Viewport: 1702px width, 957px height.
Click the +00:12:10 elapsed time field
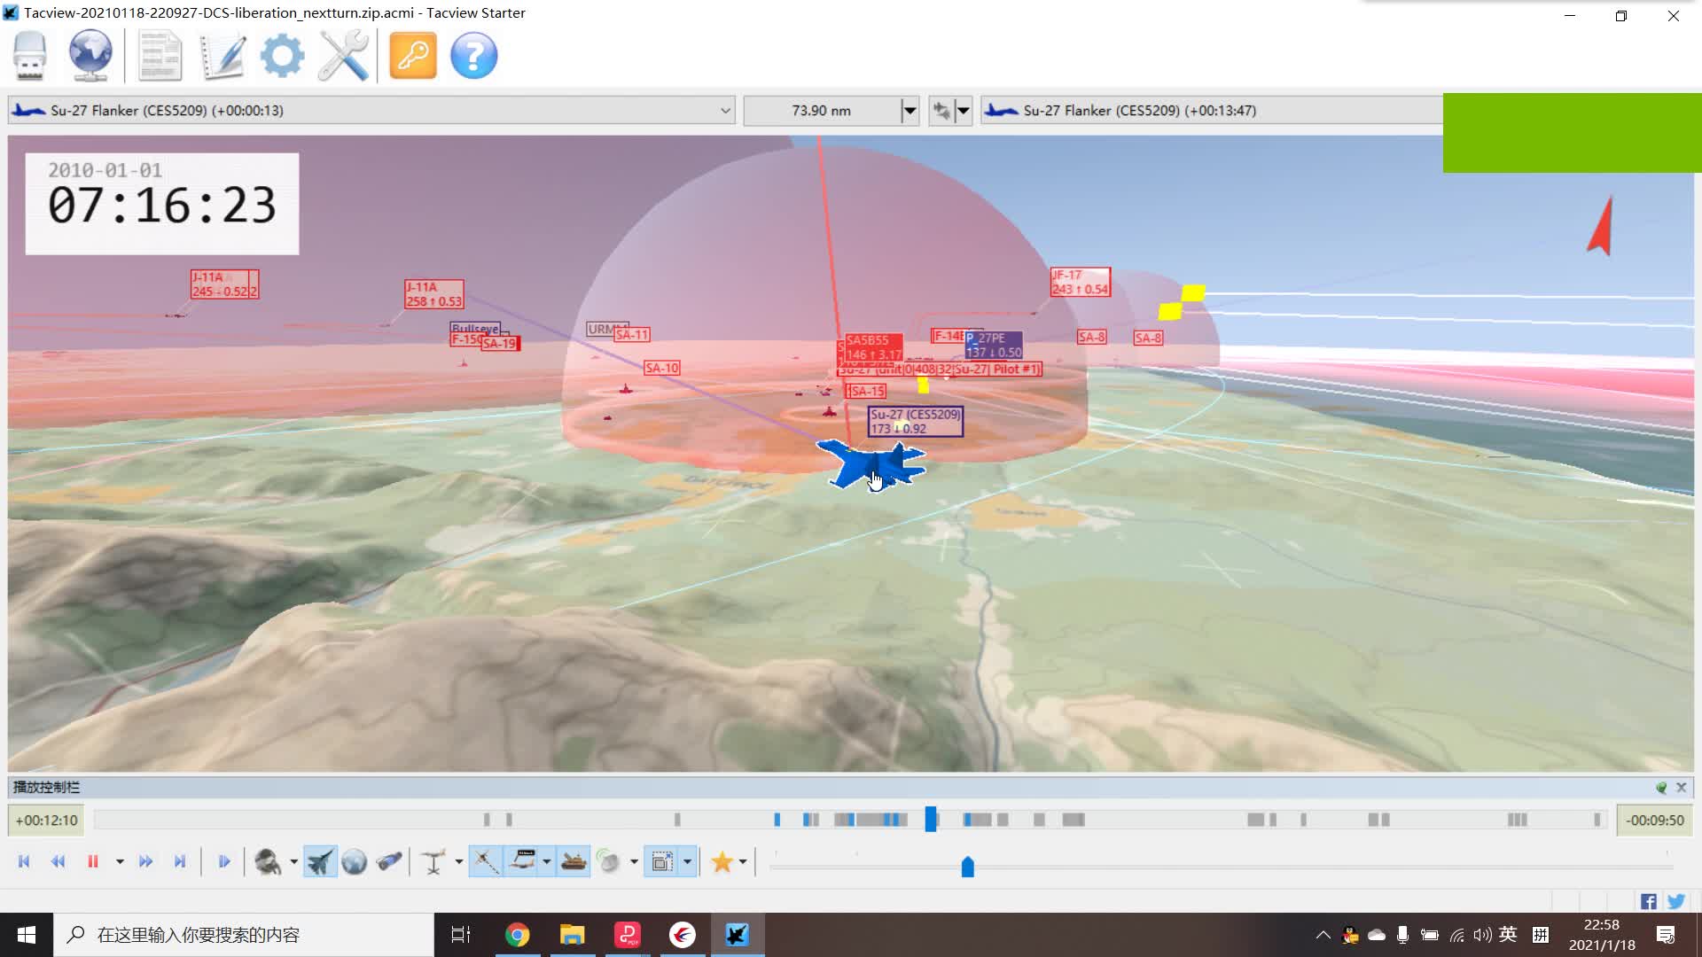click(x=47, y=821)
